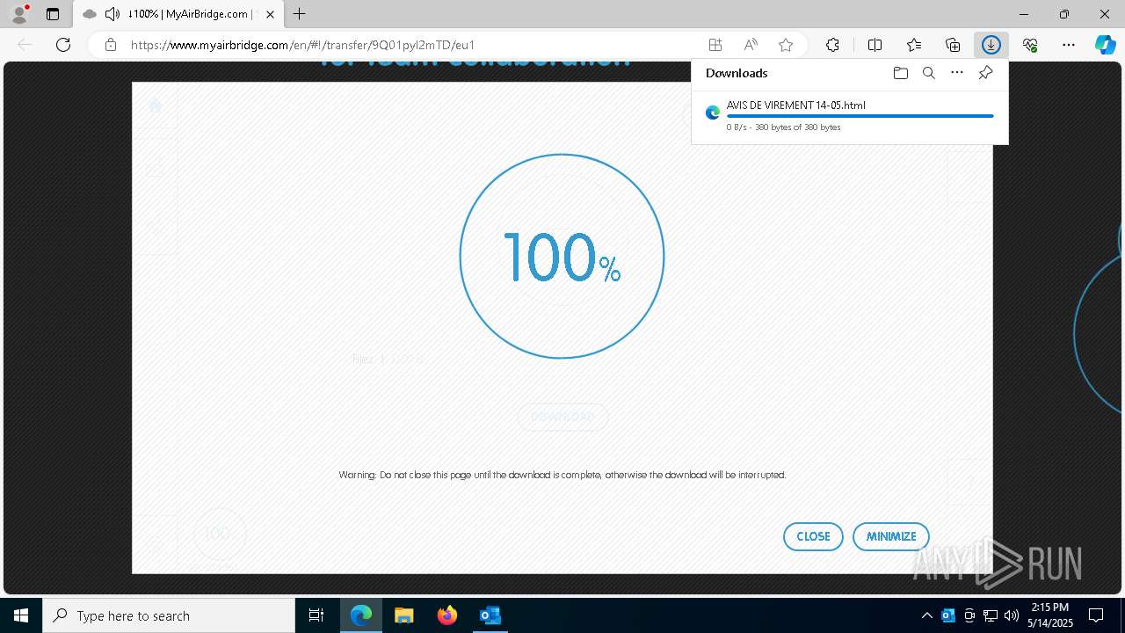Click the 100% progress circle
Viewport: 1125px width, 633px height.
pyautogui.click(x=562, y=256)
